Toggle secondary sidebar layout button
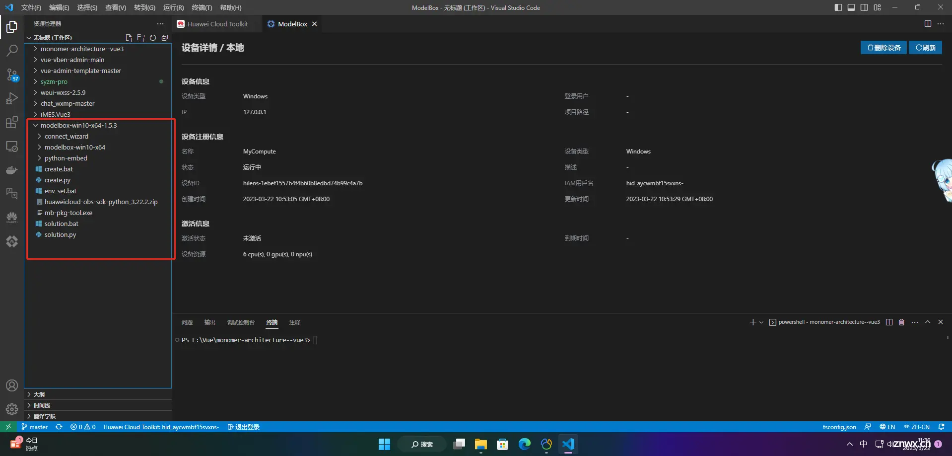This screenshot has height=456, width=952. 864,7
